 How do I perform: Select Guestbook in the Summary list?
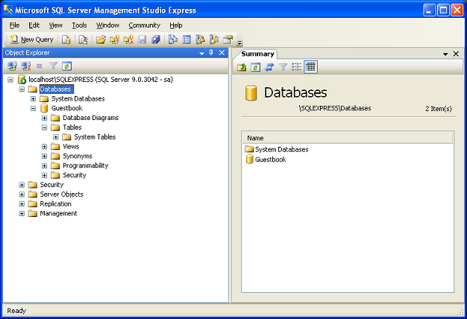click(x=271, y=159)
